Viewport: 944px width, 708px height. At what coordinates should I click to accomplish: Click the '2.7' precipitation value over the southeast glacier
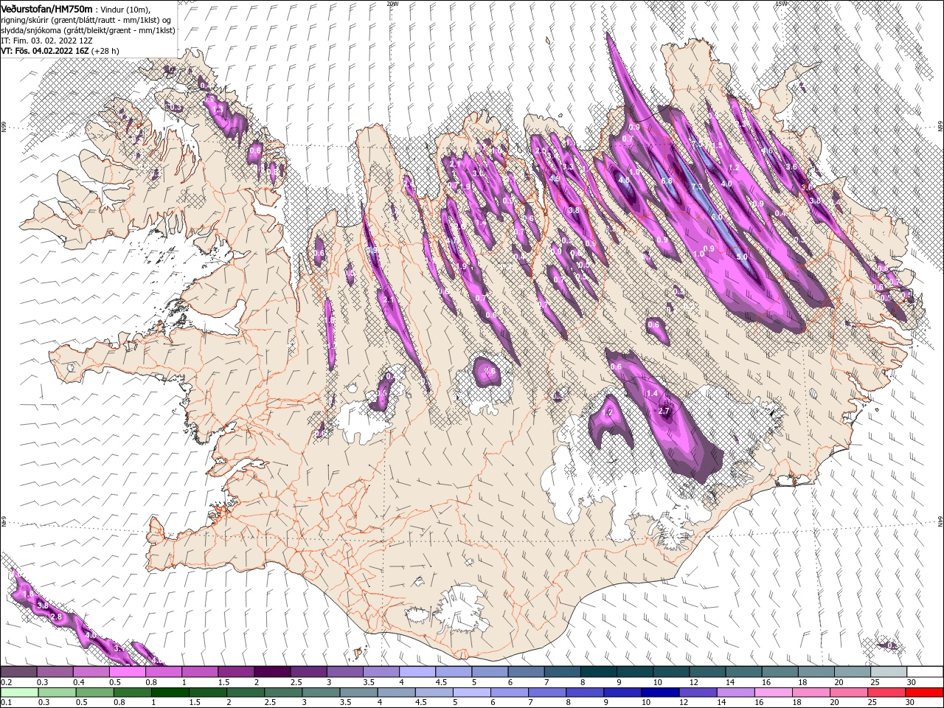coord(663,411)
